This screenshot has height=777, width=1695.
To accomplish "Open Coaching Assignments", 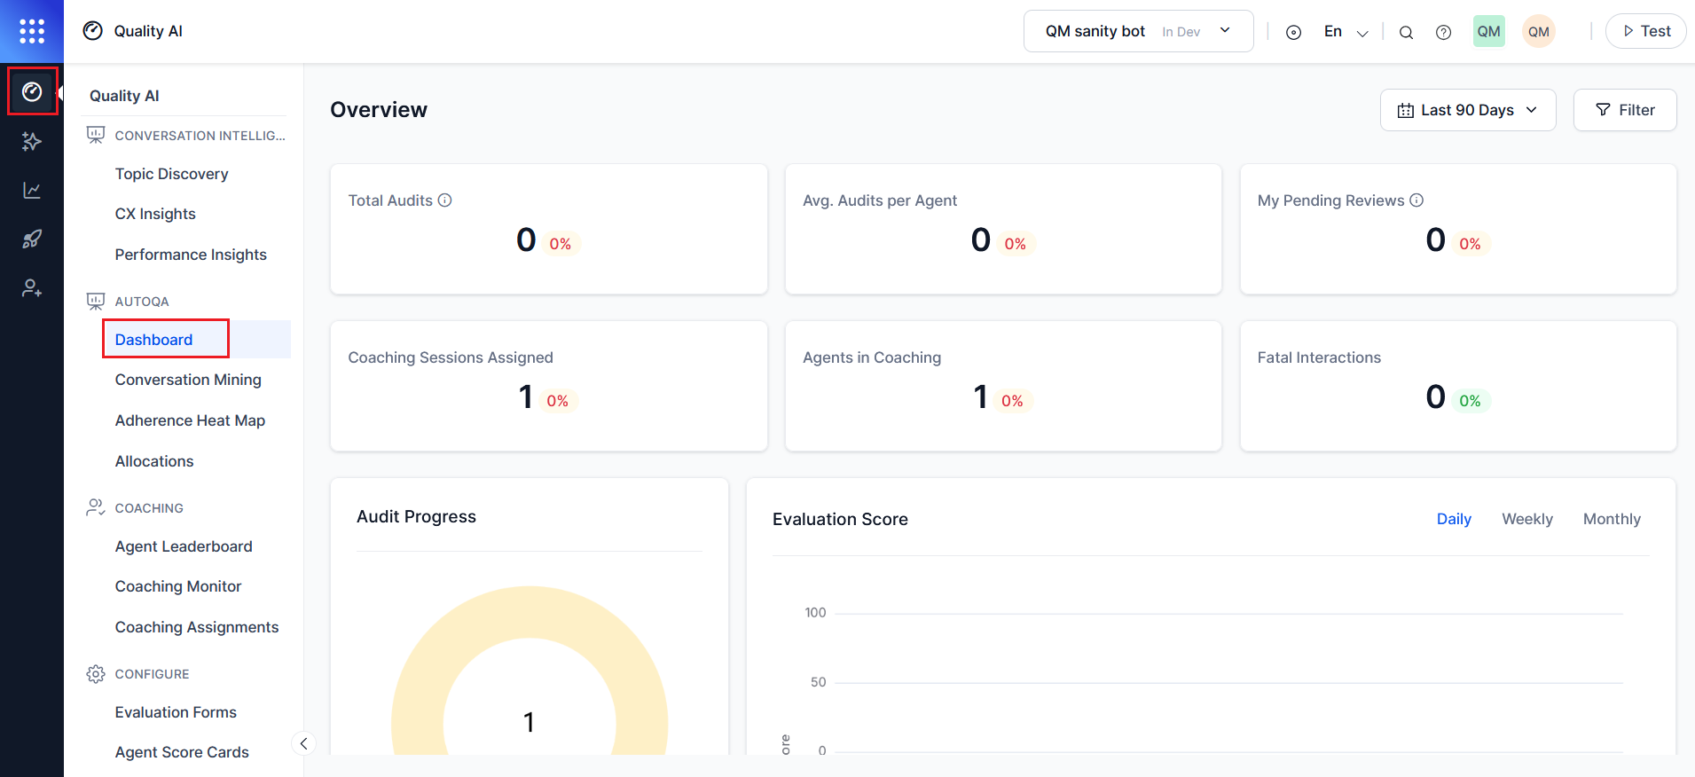I will [x=197, y=627].
